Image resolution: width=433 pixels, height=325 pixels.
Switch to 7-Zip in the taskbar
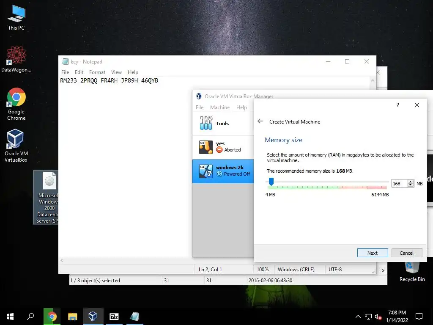pyautogui.click(x=114, y=317)
